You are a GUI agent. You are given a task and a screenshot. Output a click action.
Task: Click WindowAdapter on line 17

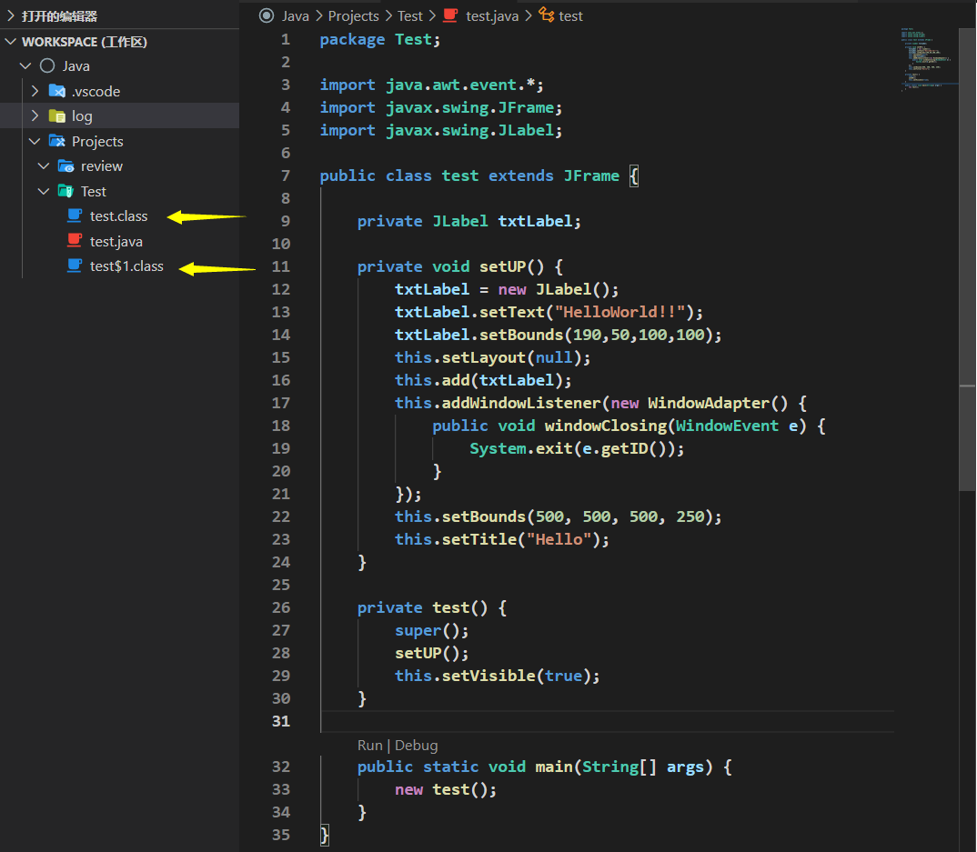click(708, 404)
